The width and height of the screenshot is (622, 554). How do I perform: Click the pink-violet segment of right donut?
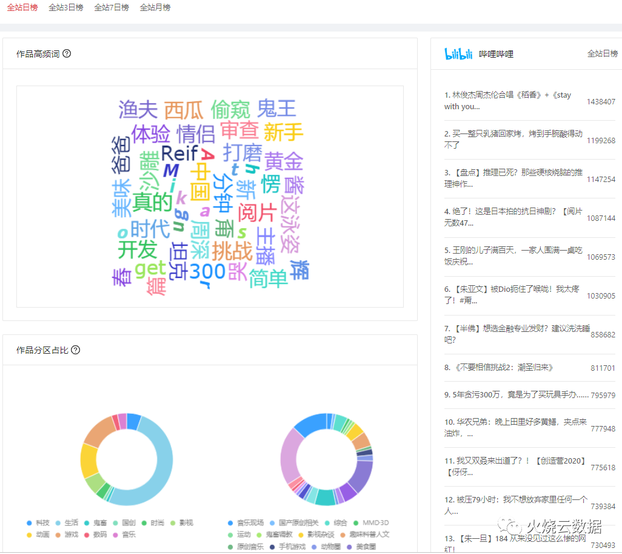pos(289,457)
